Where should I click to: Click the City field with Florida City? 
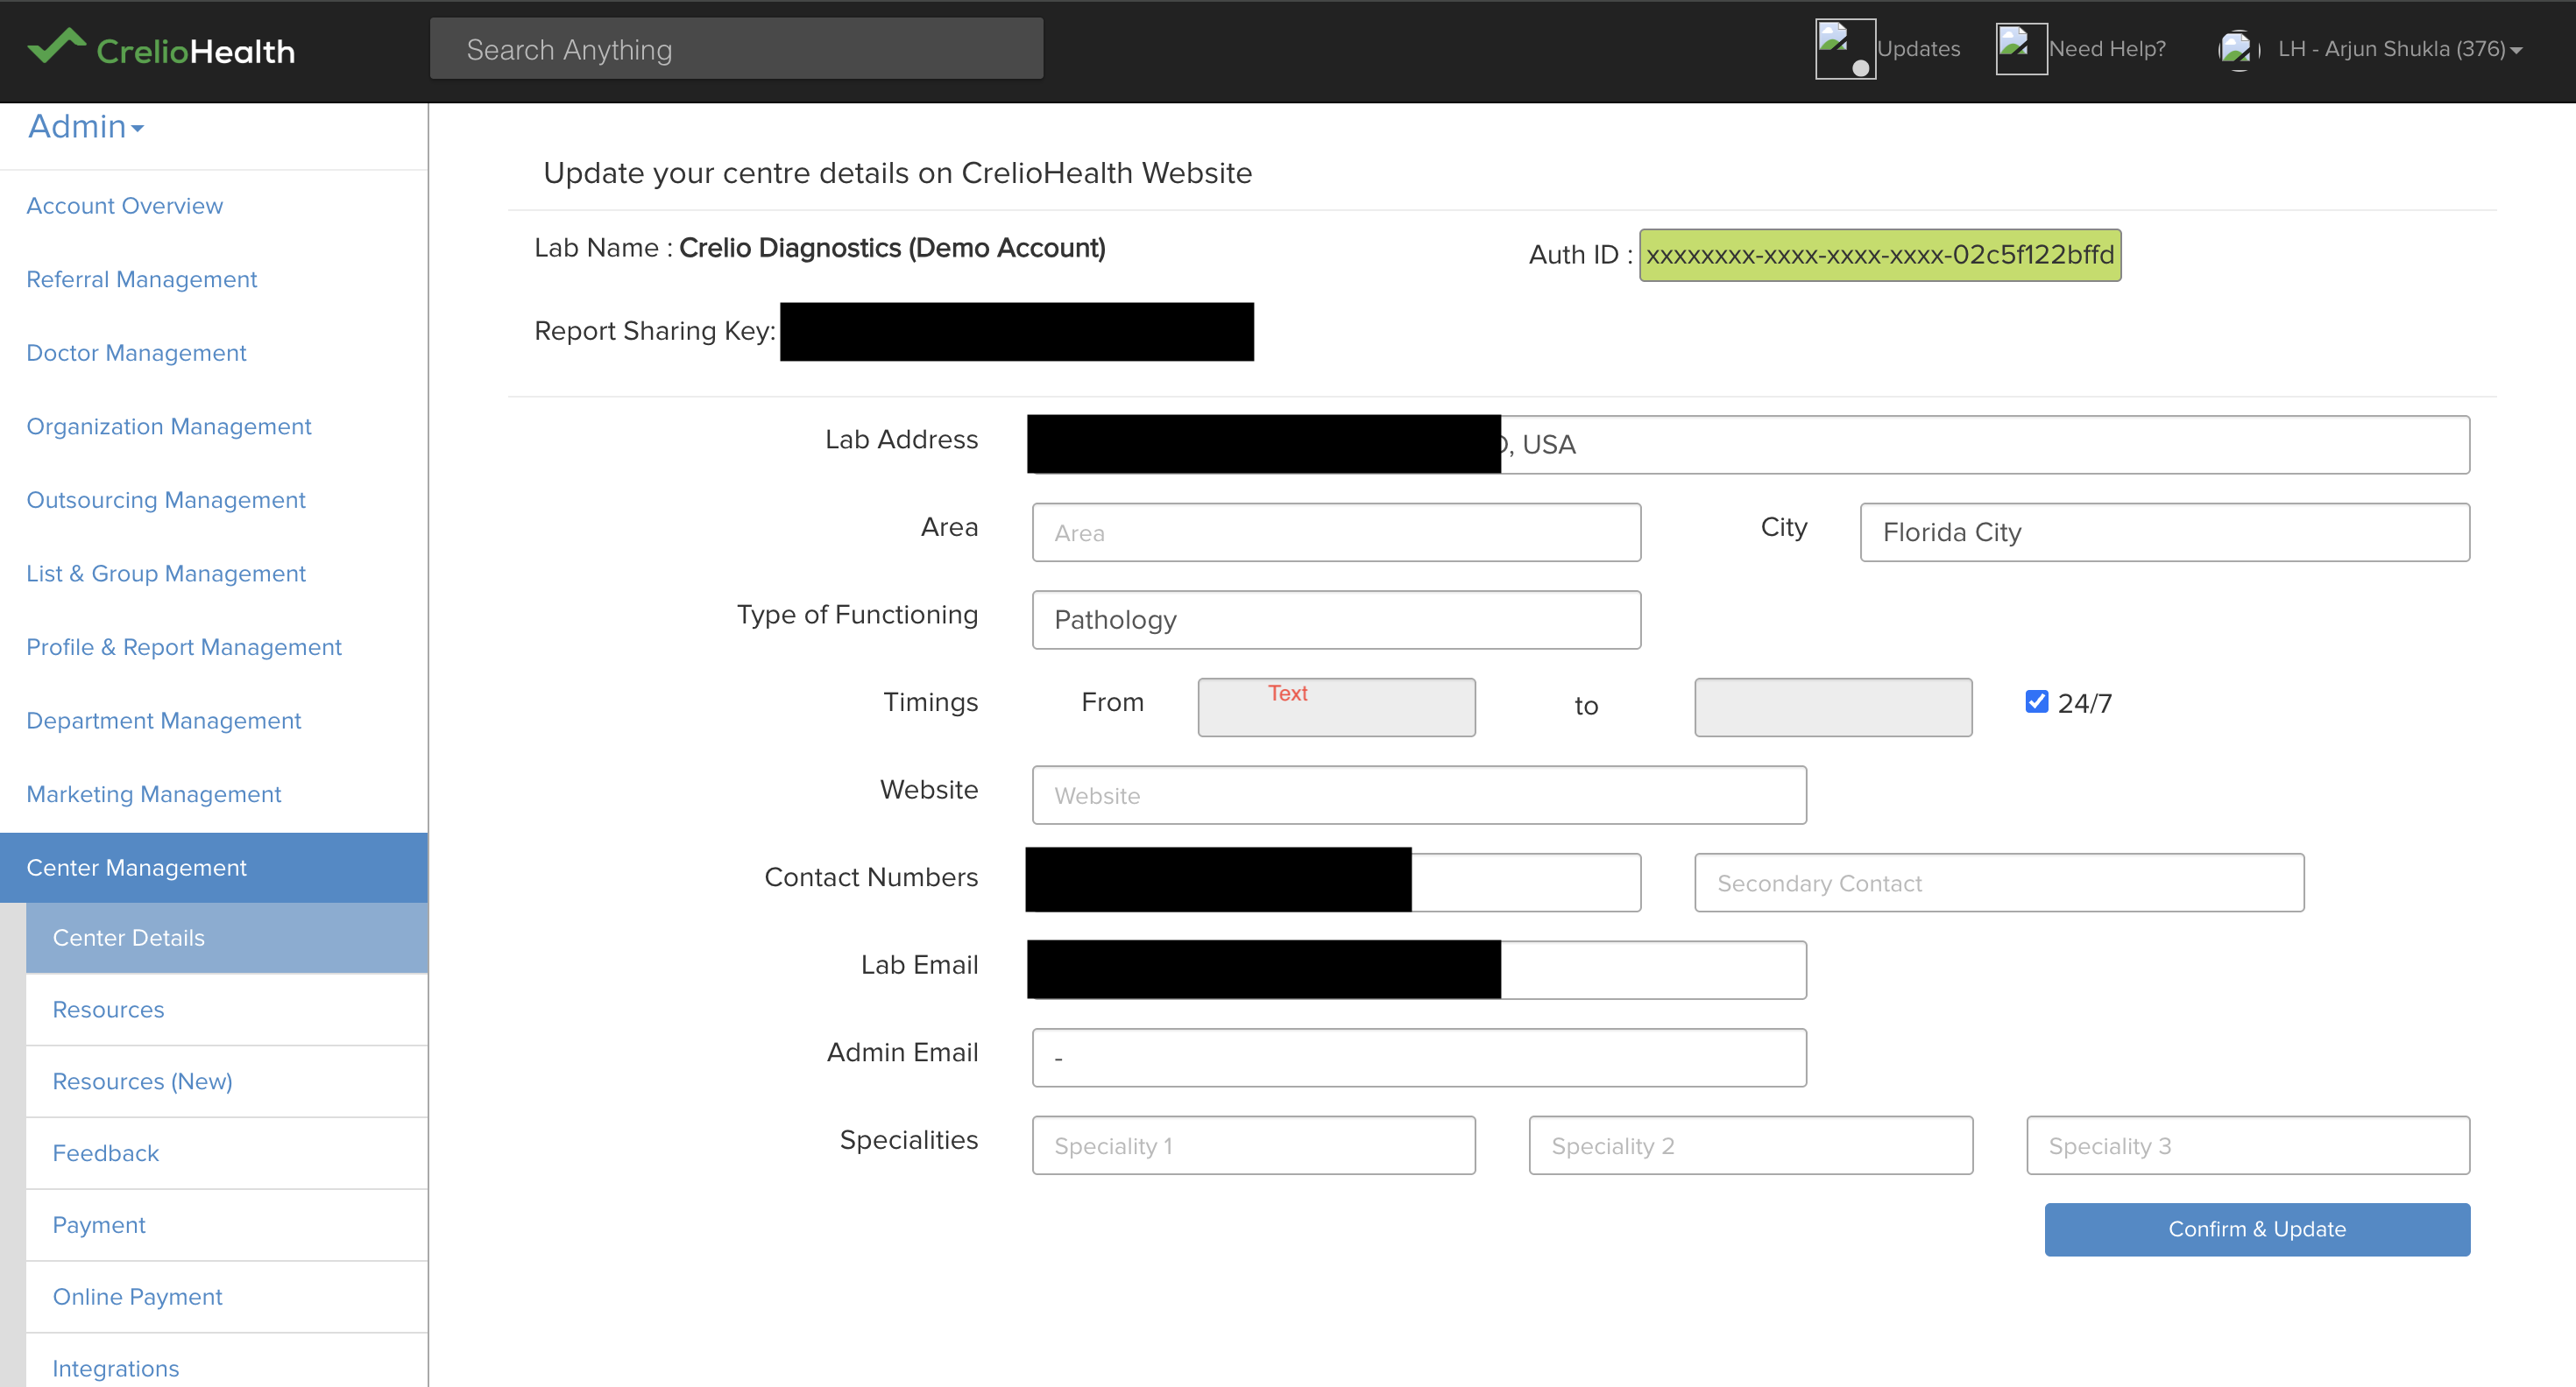click(2165, 532)
